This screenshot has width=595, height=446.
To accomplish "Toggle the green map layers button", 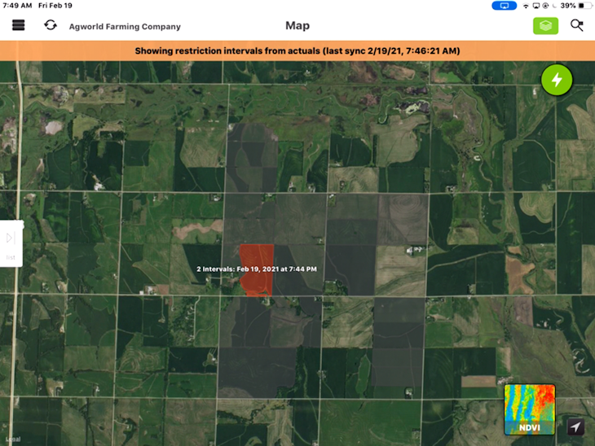I will 545,26.
